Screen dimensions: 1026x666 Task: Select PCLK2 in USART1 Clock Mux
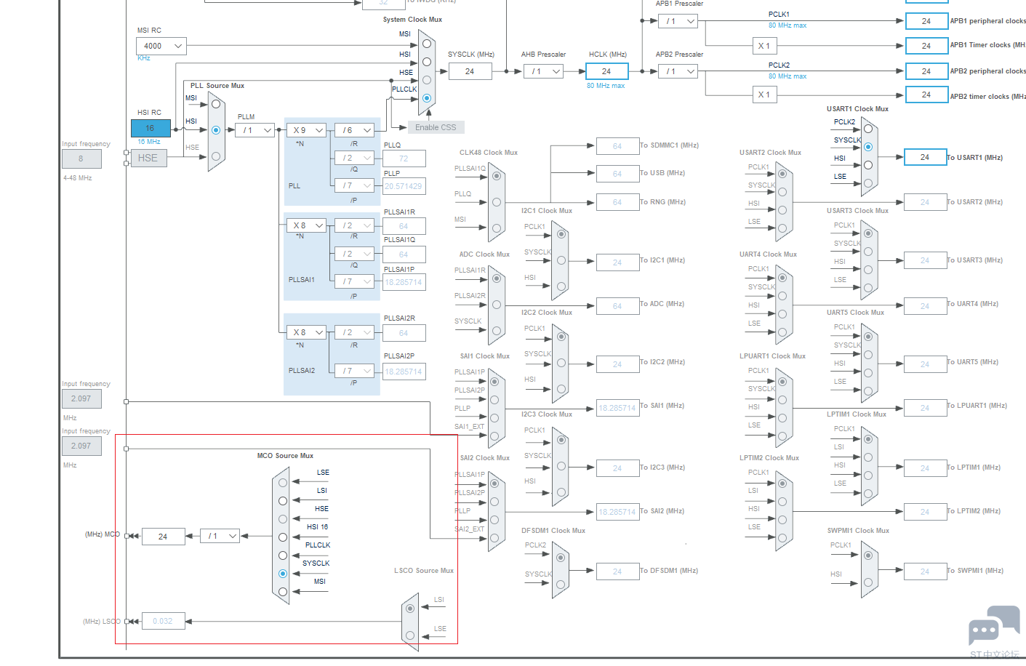867,129
